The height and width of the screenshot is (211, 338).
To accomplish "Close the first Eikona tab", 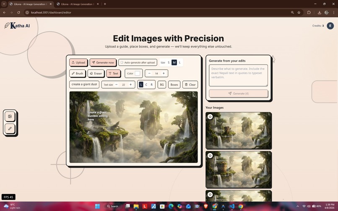I will tap(51, 4).
